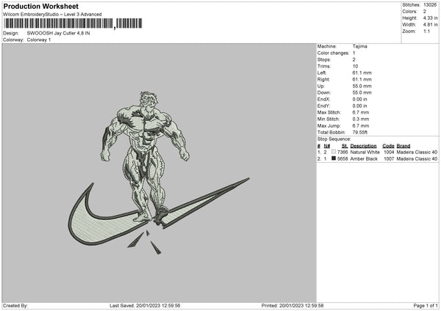Click the '61.1 mm' value in the Right row
The width and height of the screenshot is (441, 311).
[x=362, y=80]
